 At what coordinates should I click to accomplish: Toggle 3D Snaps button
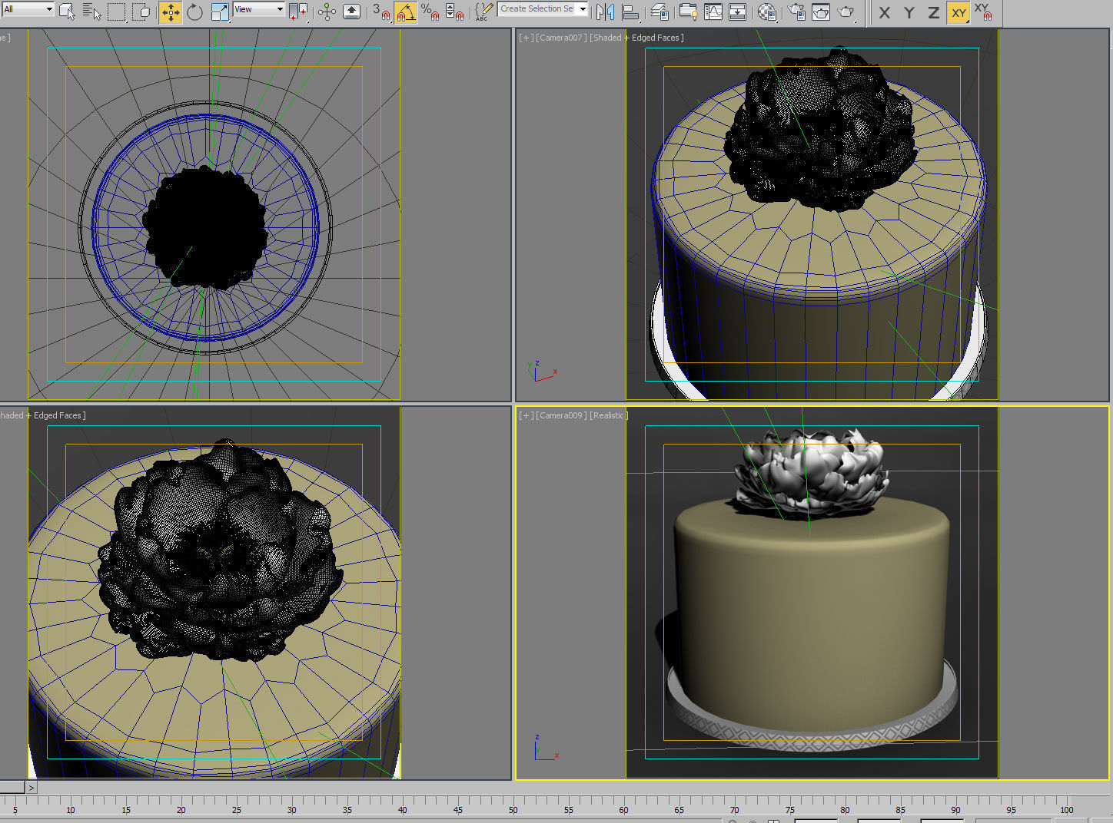click(380, 12)
